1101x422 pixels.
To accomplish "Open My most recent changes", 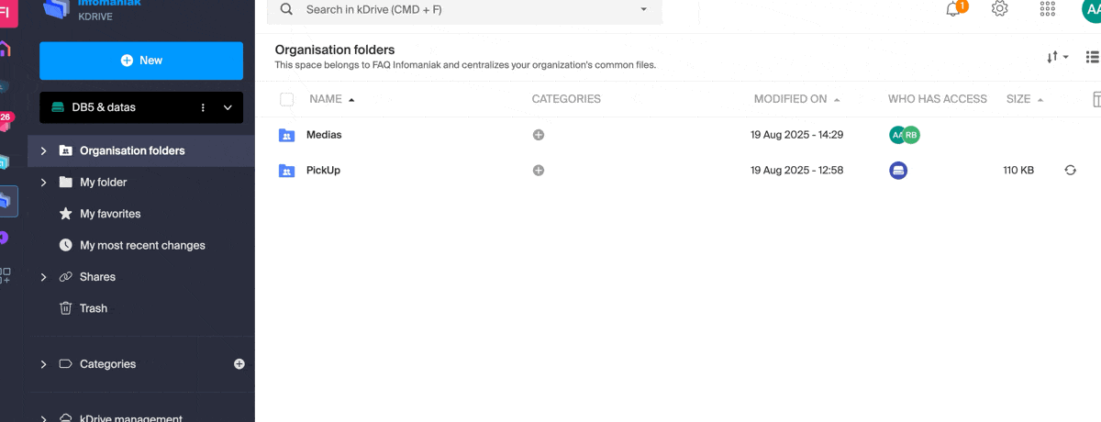I will [x=142, y=245].
